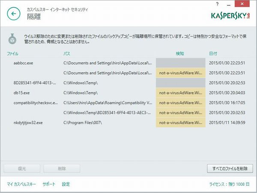
Task: Sort by the パス column header
Action: click(67, 54)
